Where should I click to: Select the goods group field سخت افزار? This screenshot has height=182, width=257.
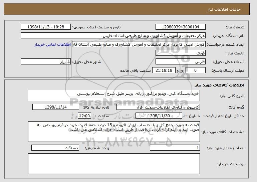coord(158,107)
